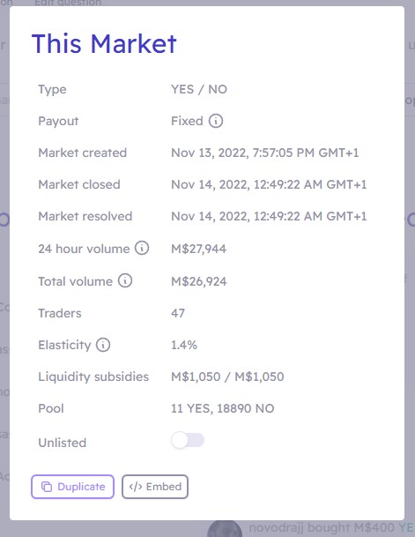Click the Elasticity info icon
Viewport: 415px width, 537px height.
tap(103, 345)
